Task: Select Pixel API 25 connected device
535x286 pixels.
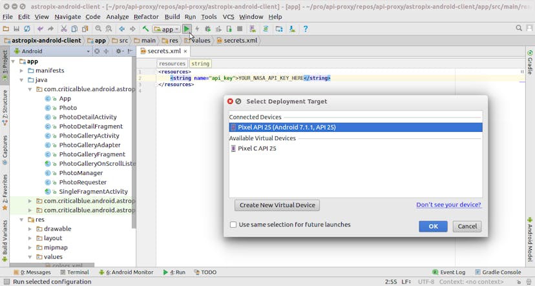Action: click(x=355, y=127)
